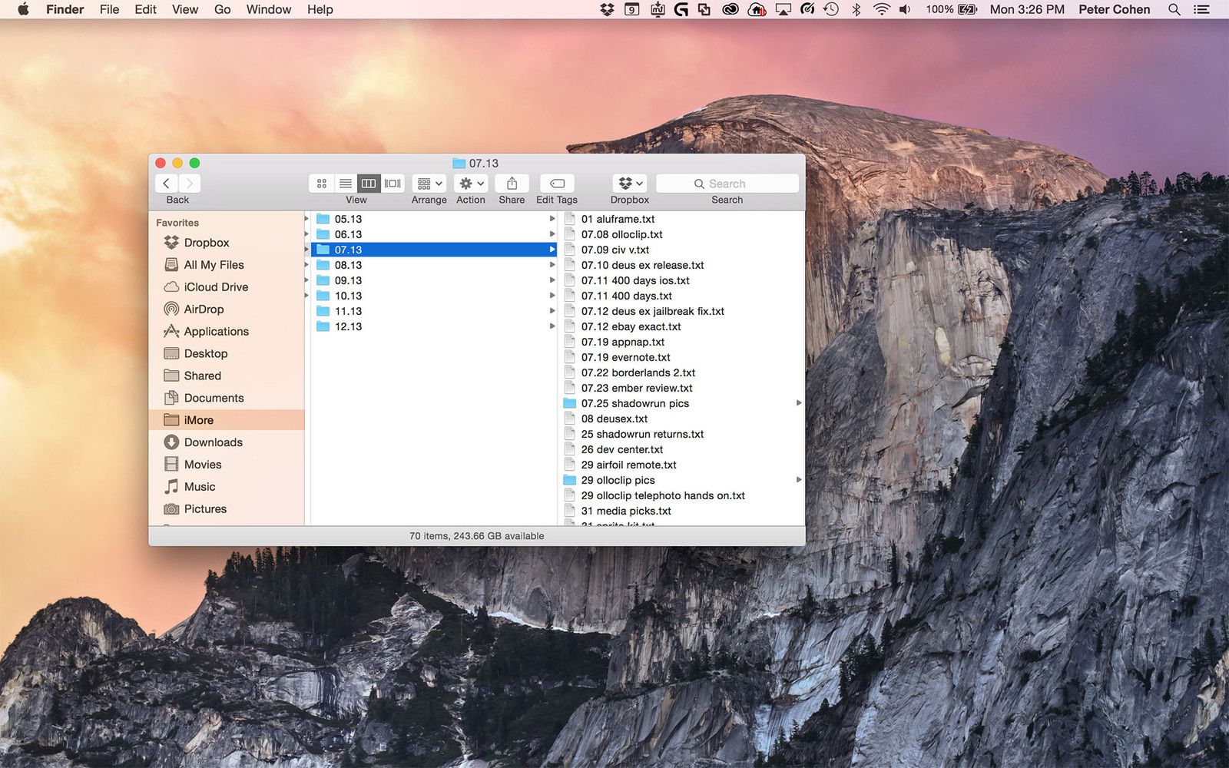
Task: Open the Go menu
Action: pyautogui.click(x=222, y=10)
